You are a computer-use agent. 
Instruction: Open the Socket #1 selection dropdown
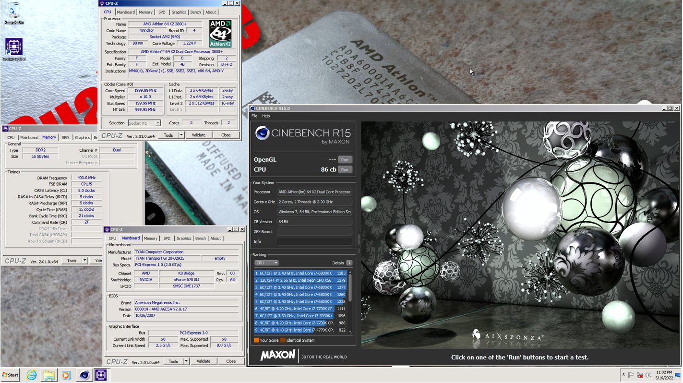(x=144, y=123)
